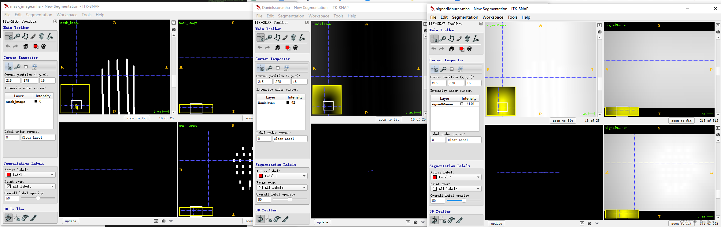This screenshot has width=721, height=227.
Task: Click zoom to fit under Danielsson axial view
Action: tap(389, 119)
